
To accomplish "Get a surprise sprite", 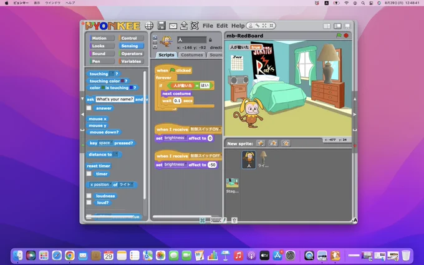I will [286, 143].
